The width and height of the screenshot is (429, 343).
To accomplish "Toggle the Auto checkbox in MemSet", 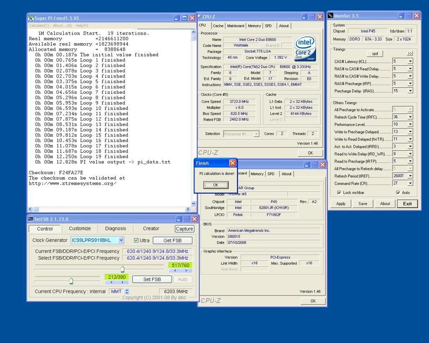I will click(398, 193).
